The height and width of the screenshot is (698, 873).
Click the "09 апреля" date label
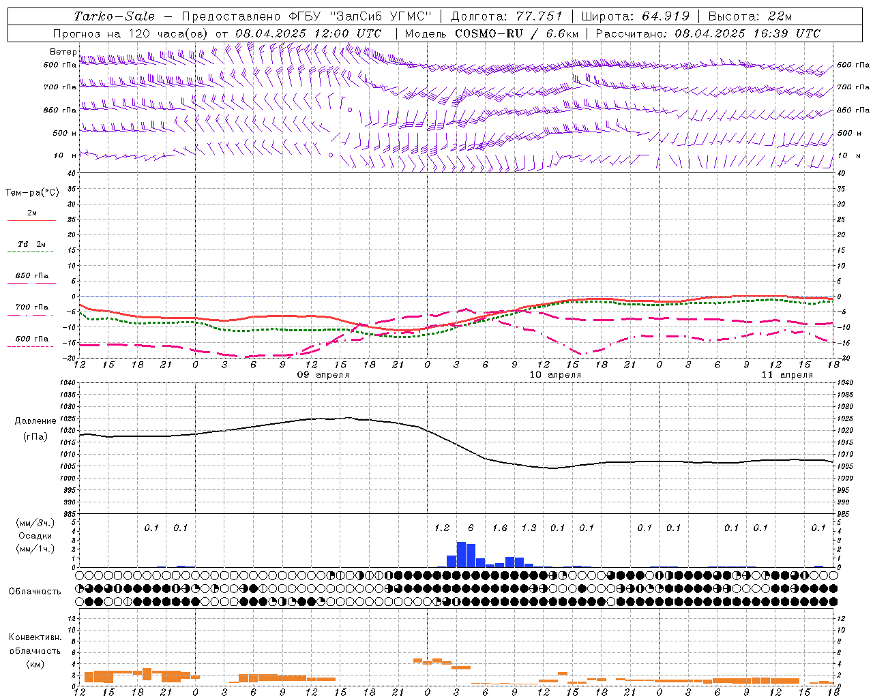coord(323,375)
